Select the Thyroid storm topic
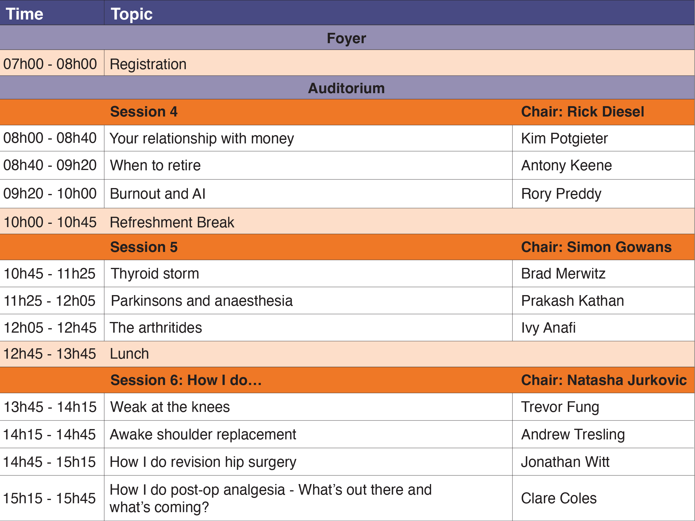695x521 pixels. [x=155, y=274]
